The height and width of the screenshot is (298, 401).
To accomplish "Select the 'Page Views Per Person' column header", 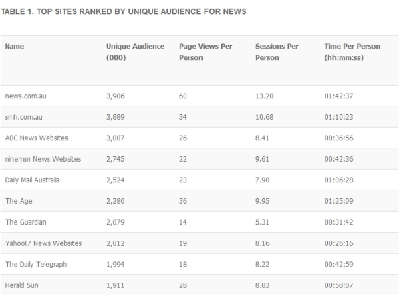I will coord(206,52).
